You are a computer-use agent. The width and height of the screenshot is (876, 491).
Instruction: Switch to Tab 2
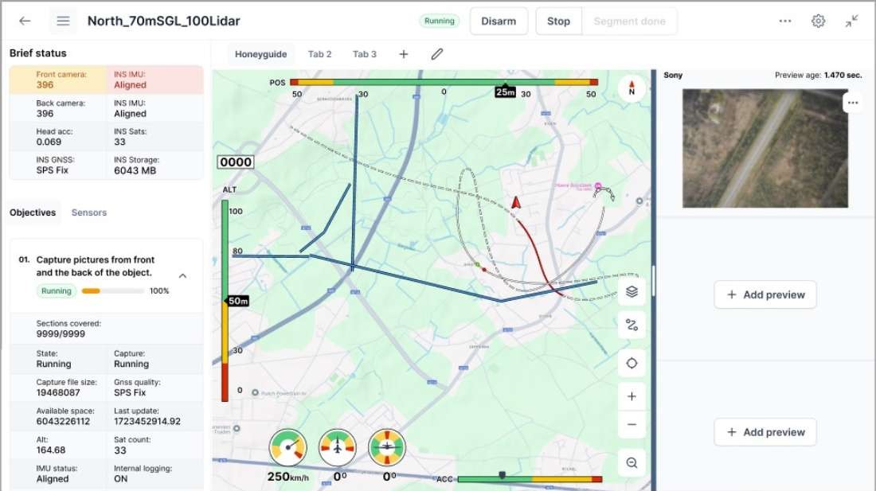(319, 54)
